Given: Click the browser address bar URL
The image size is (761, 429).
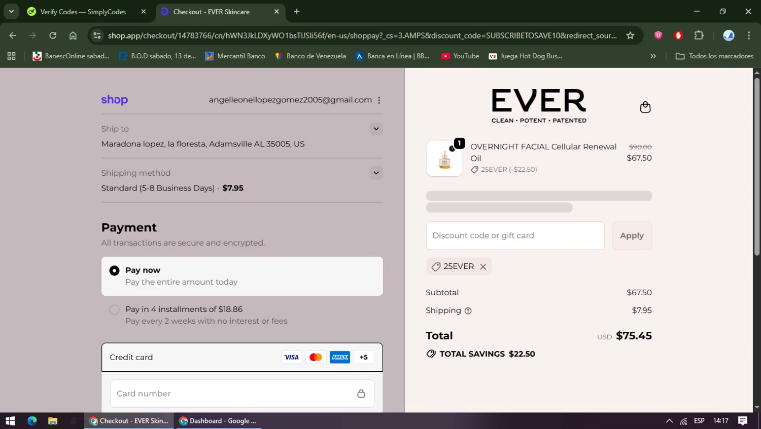Looking at the screenshot, I should point(362,35).
